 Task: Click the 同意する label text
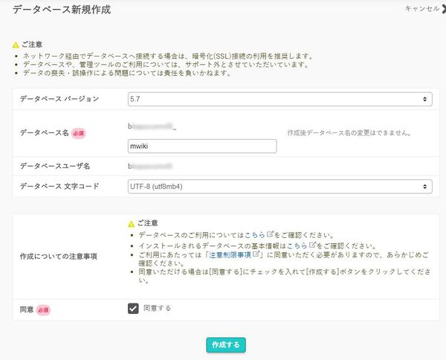(157, 308)
